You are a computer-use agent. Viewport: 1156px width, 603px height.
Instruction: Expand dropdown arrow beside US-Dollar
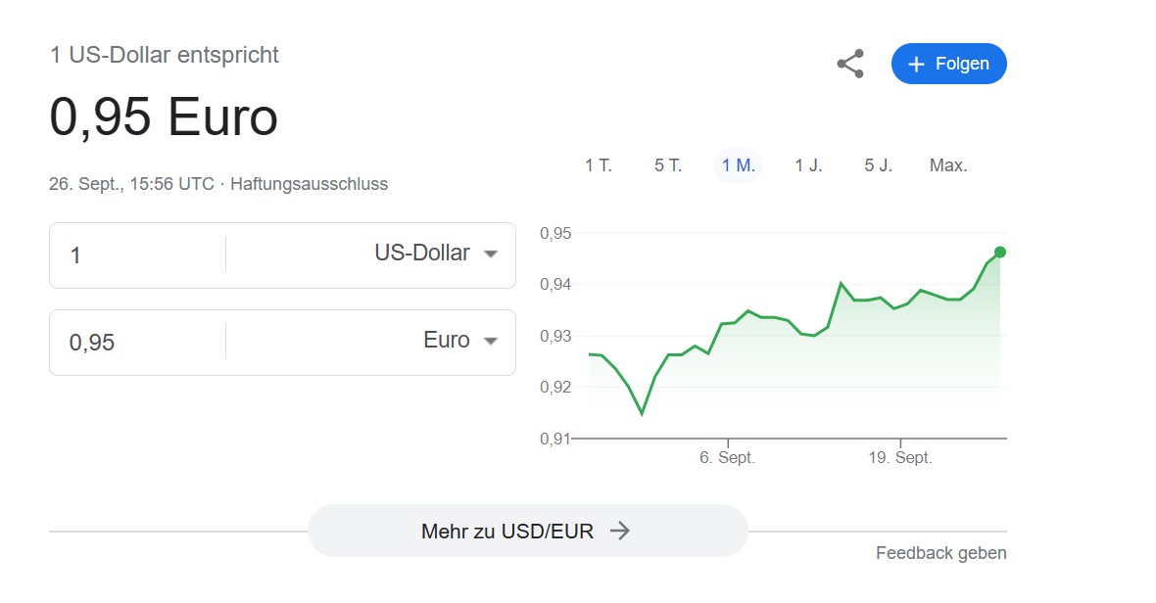click(x=490, y=254)
